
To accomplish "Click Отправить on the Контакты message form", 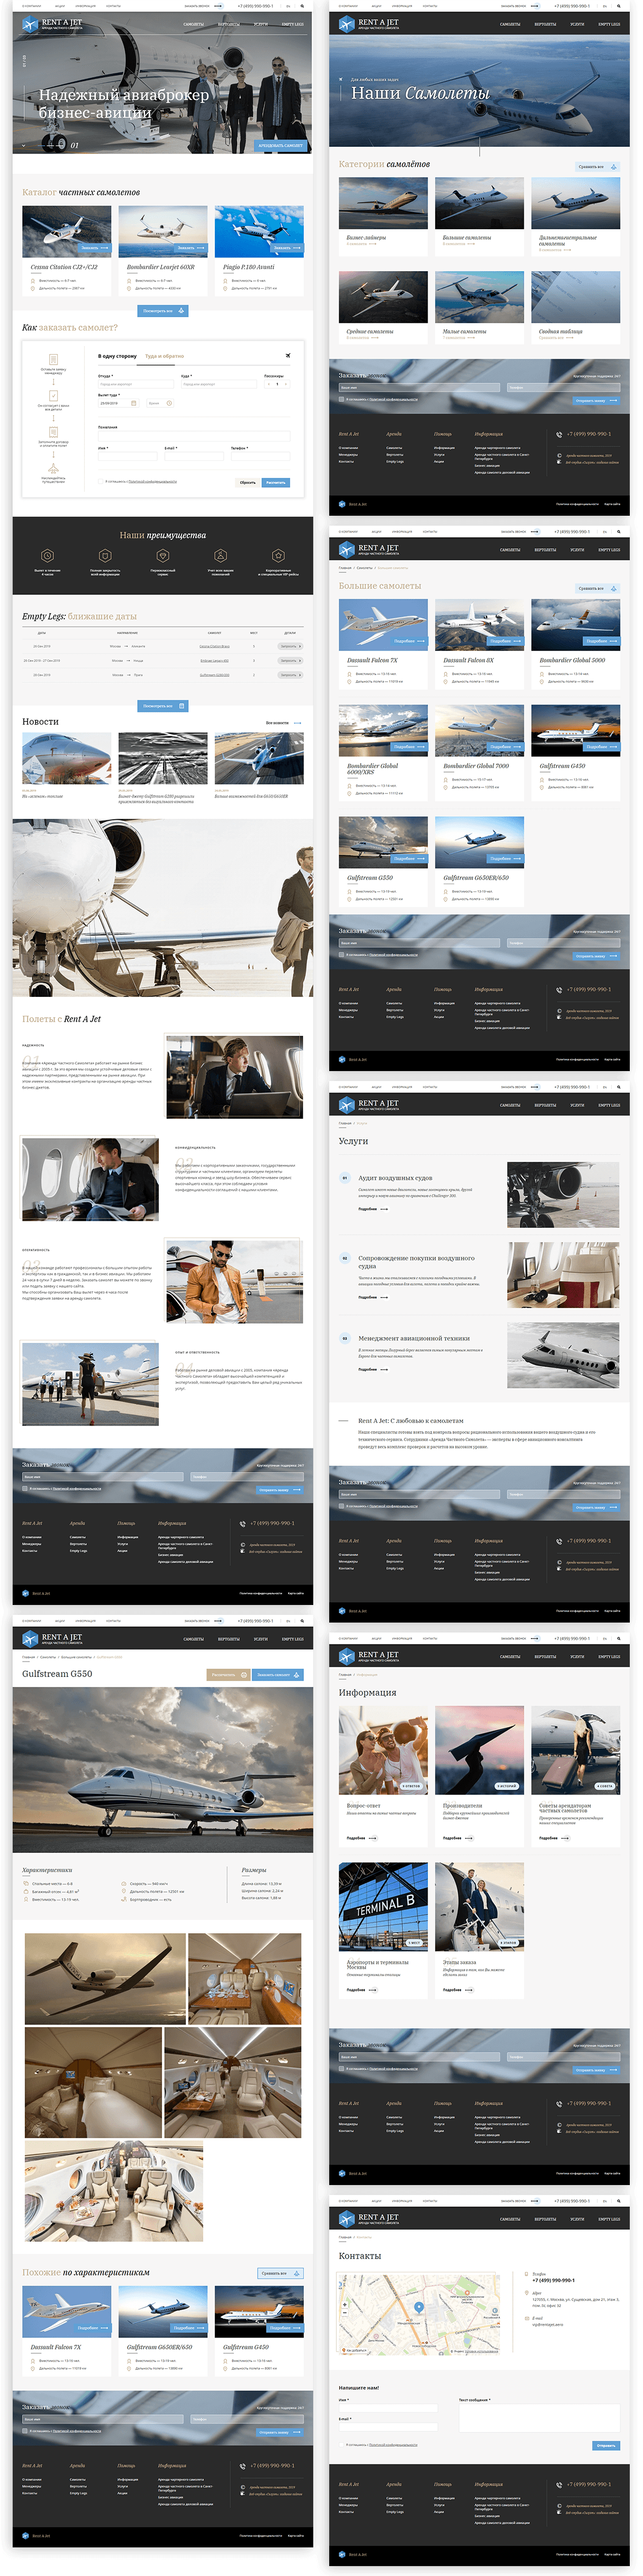I will (605, 2445).
